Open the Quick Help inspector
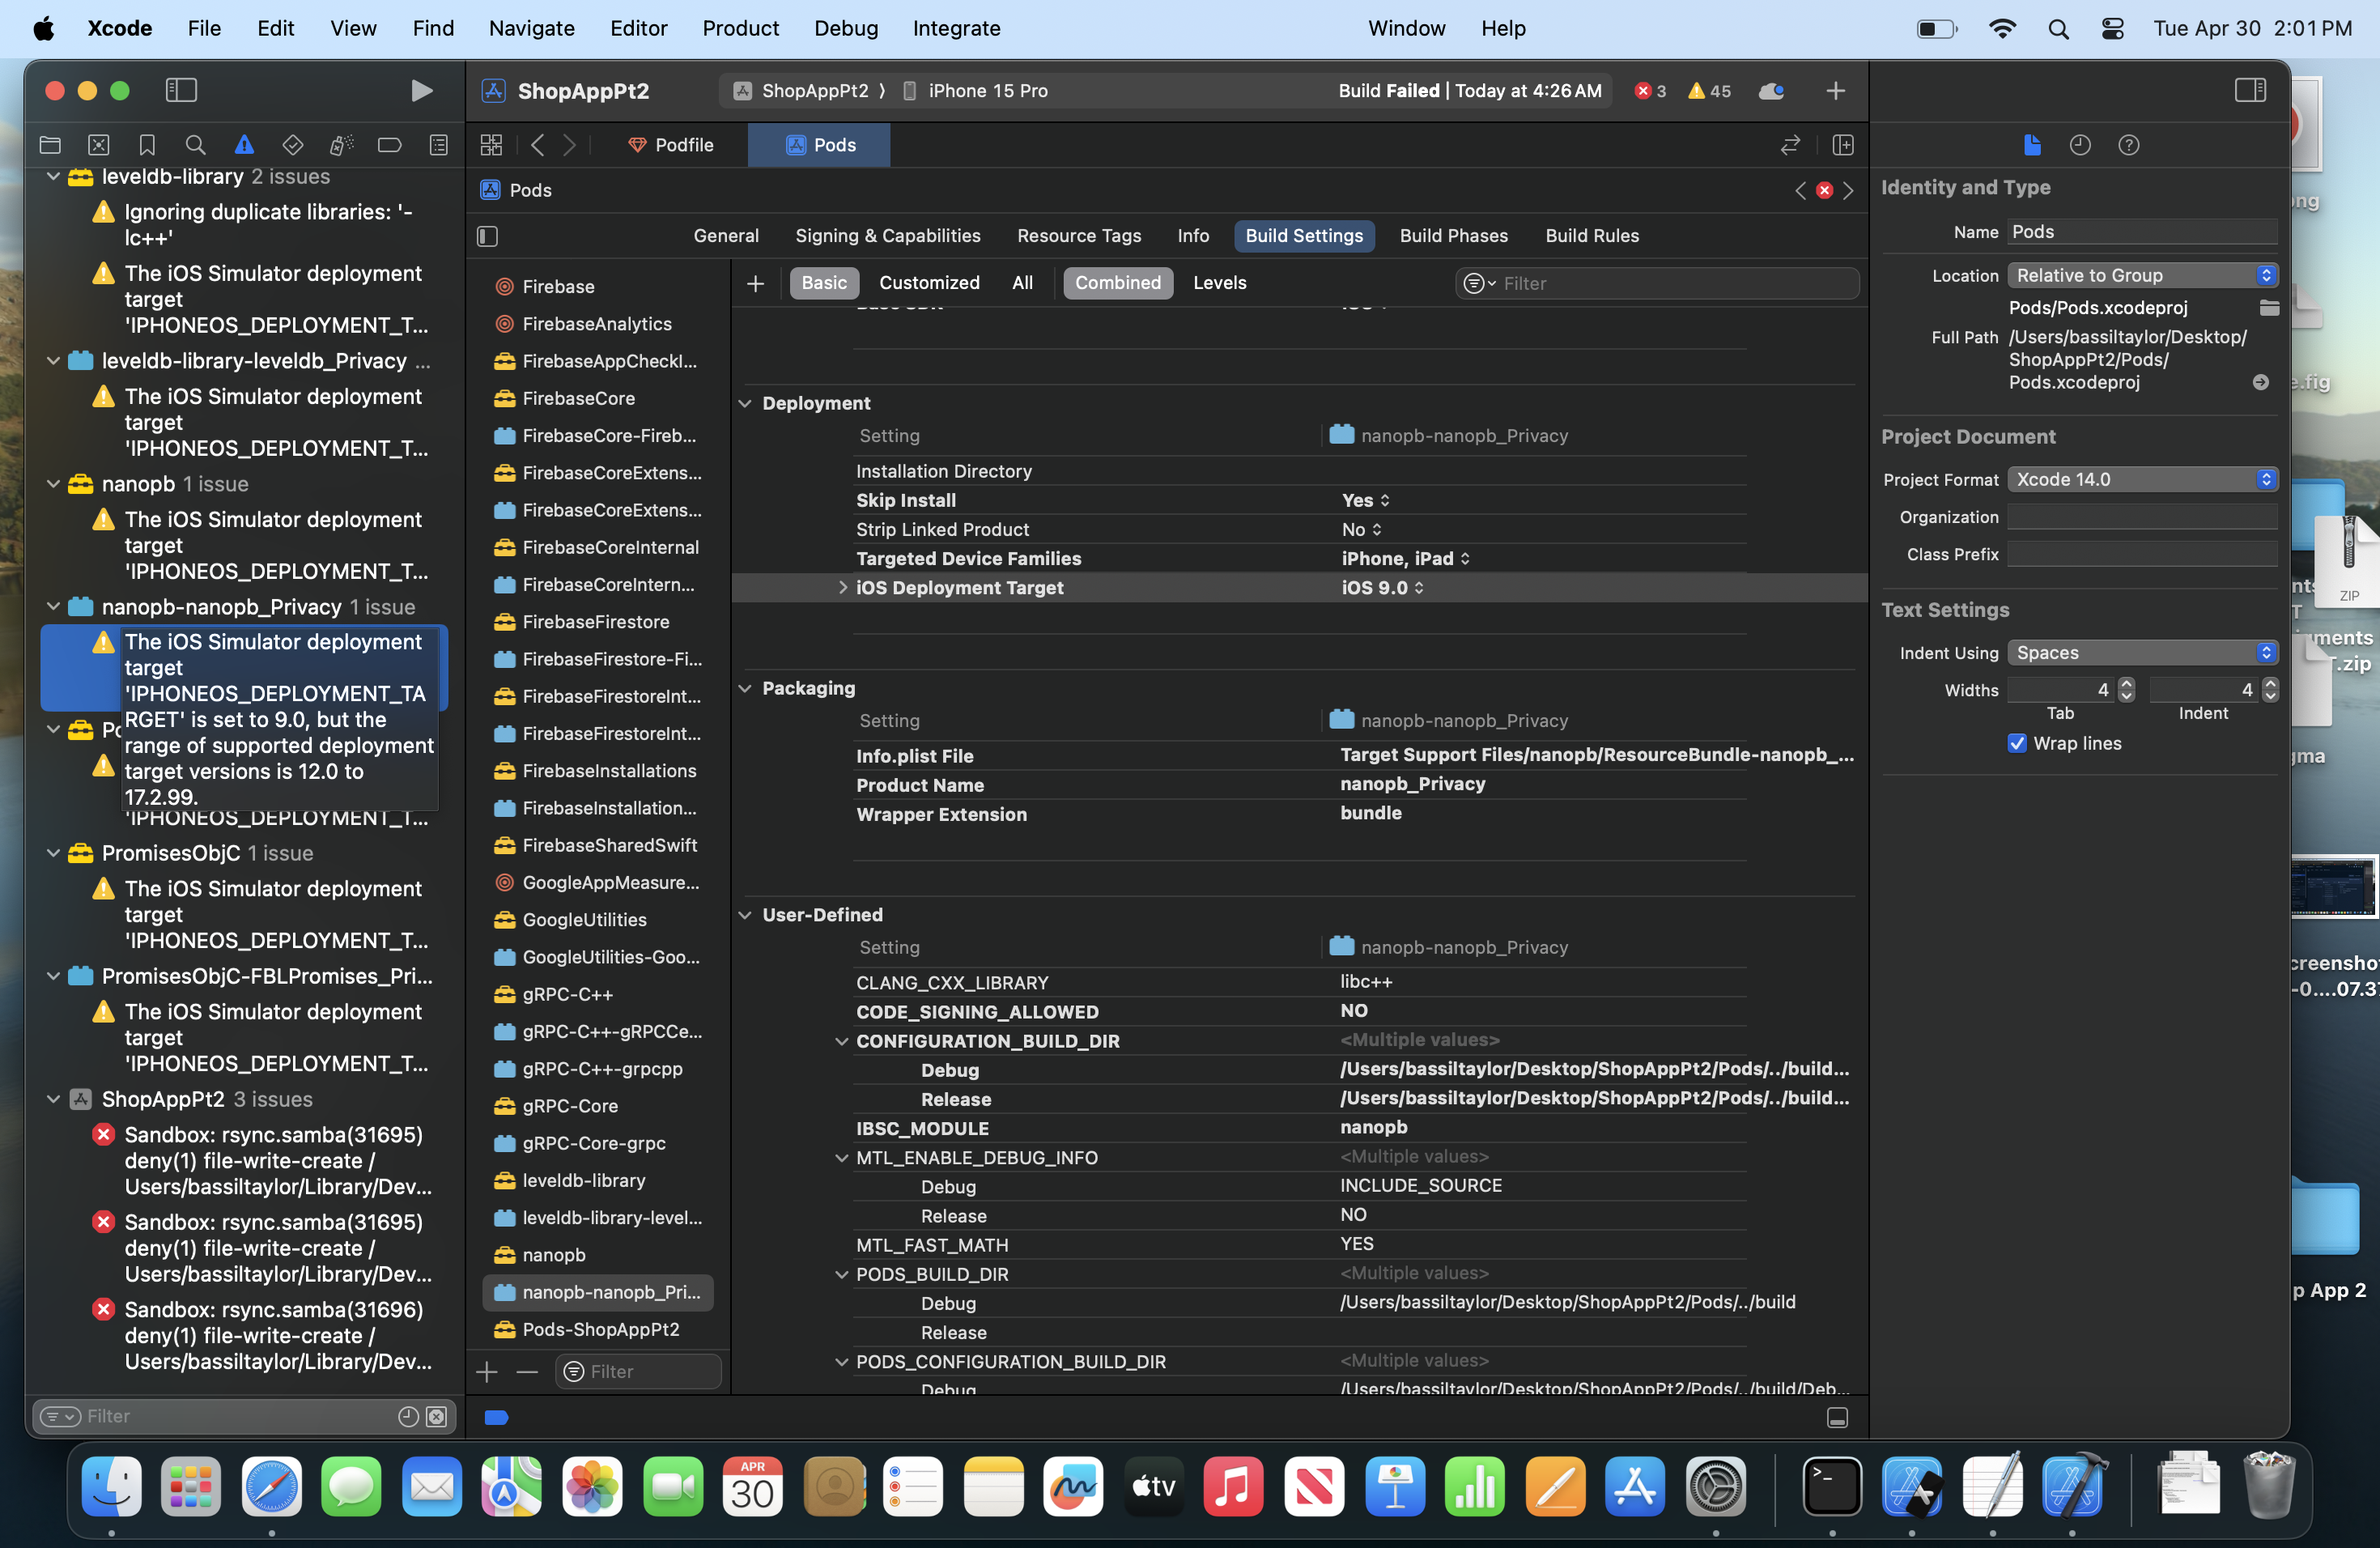 (2129, 145)
